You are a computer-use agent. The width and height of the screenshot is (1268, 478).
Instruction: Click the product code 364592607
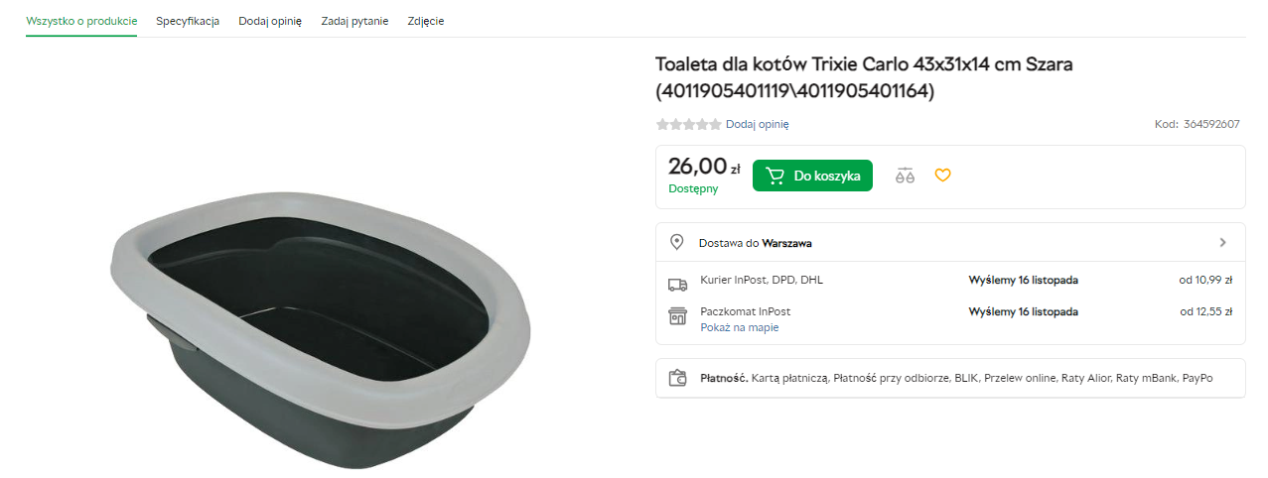[x=1211, y=125]
